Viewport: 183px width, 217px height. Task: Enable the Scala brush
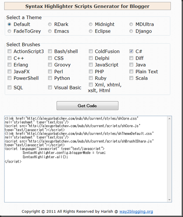coord(131,78)
